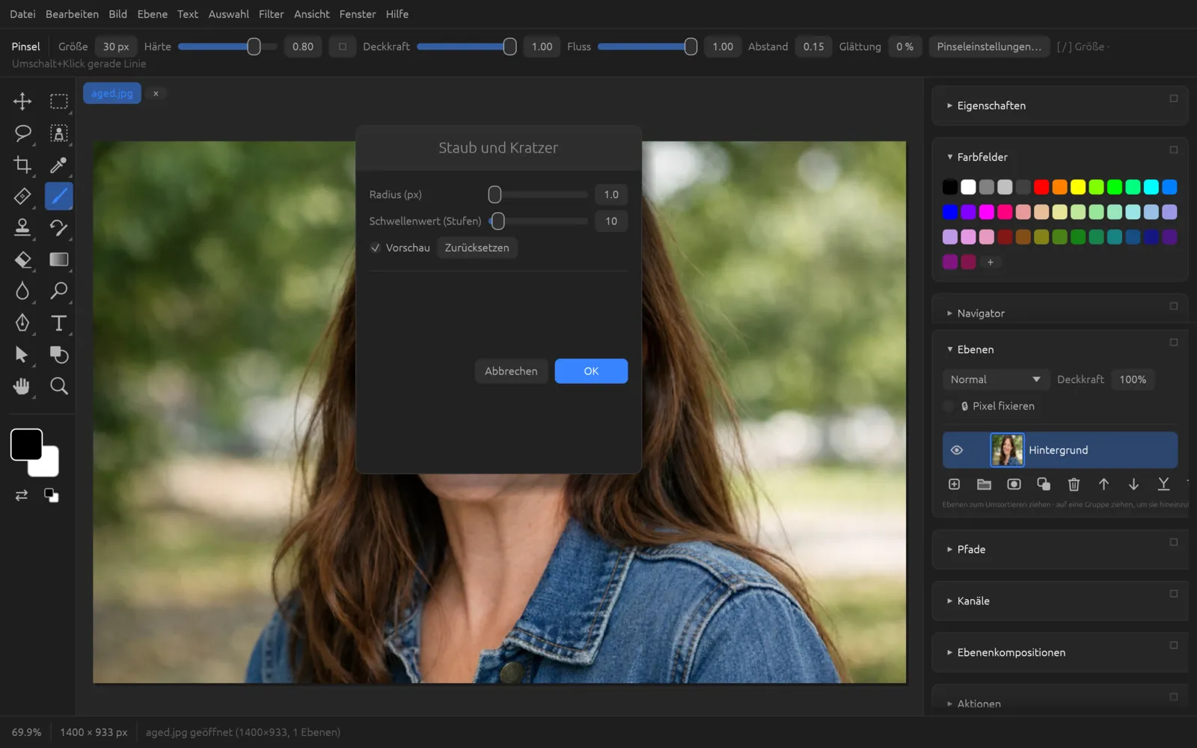Open the Filter menu
This screenshot has height=748, width=1197.
(x=271, y=14)
